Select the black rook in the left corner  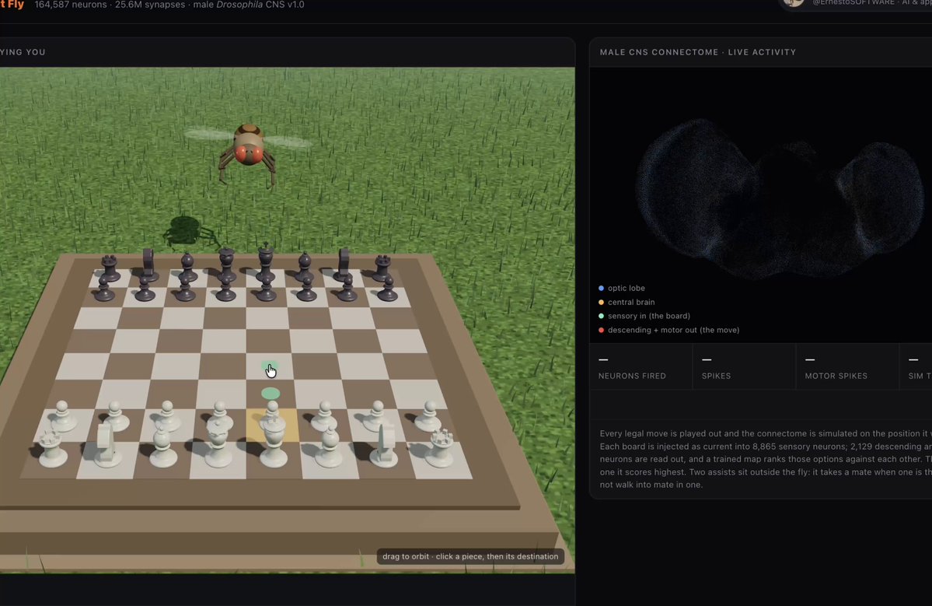109,268
